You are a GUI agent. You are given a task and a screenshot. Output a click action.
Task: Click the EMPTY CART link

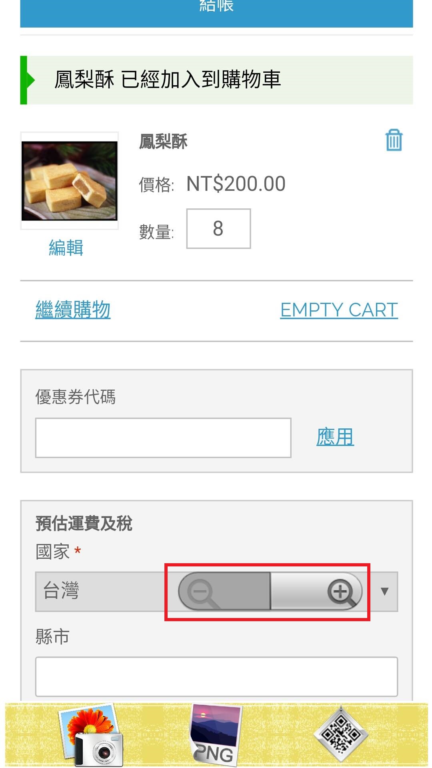click(339, 310)
